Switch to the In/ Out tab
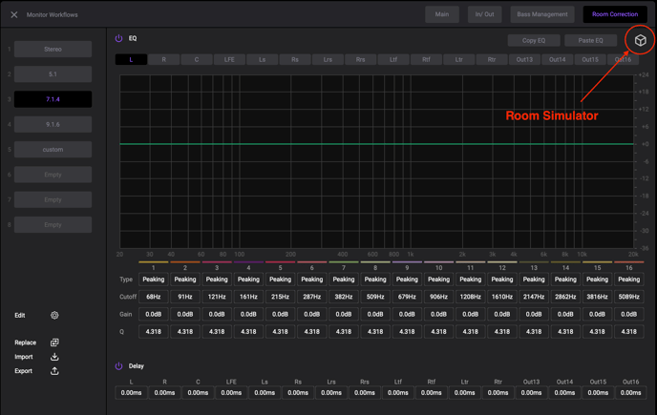Image resolution: width=657 pixels, height=415 pixels. coord(484,14)
